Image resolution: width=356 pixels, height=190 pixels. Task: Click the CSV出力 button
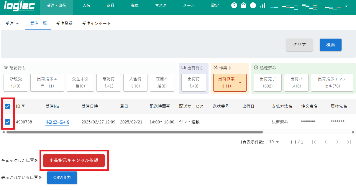[62, 177]
